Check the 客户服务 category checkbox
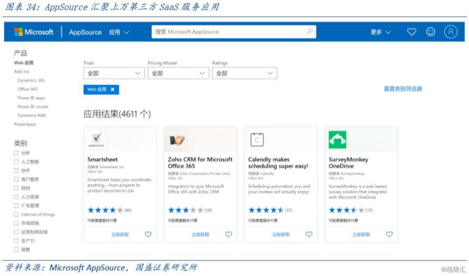The height and width of the screenshot is (276, 469). 16,180
